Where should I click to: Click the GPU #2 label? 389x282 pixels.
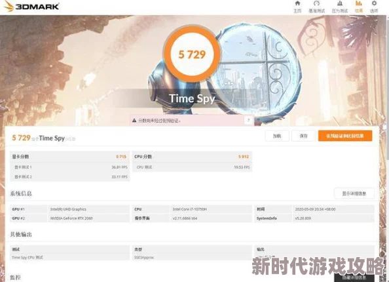click(x=18, y=218)
